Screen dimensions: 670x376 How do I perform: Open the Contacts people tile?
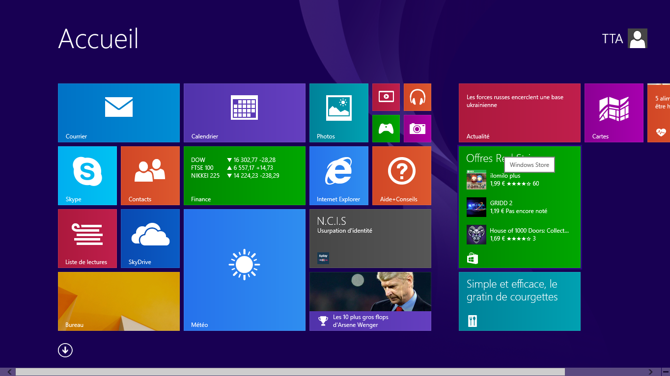pos(150,176)
